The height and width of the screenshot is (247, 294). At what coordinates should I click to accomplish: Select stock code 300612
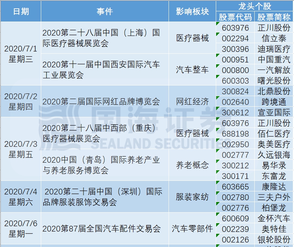point(235,112)
